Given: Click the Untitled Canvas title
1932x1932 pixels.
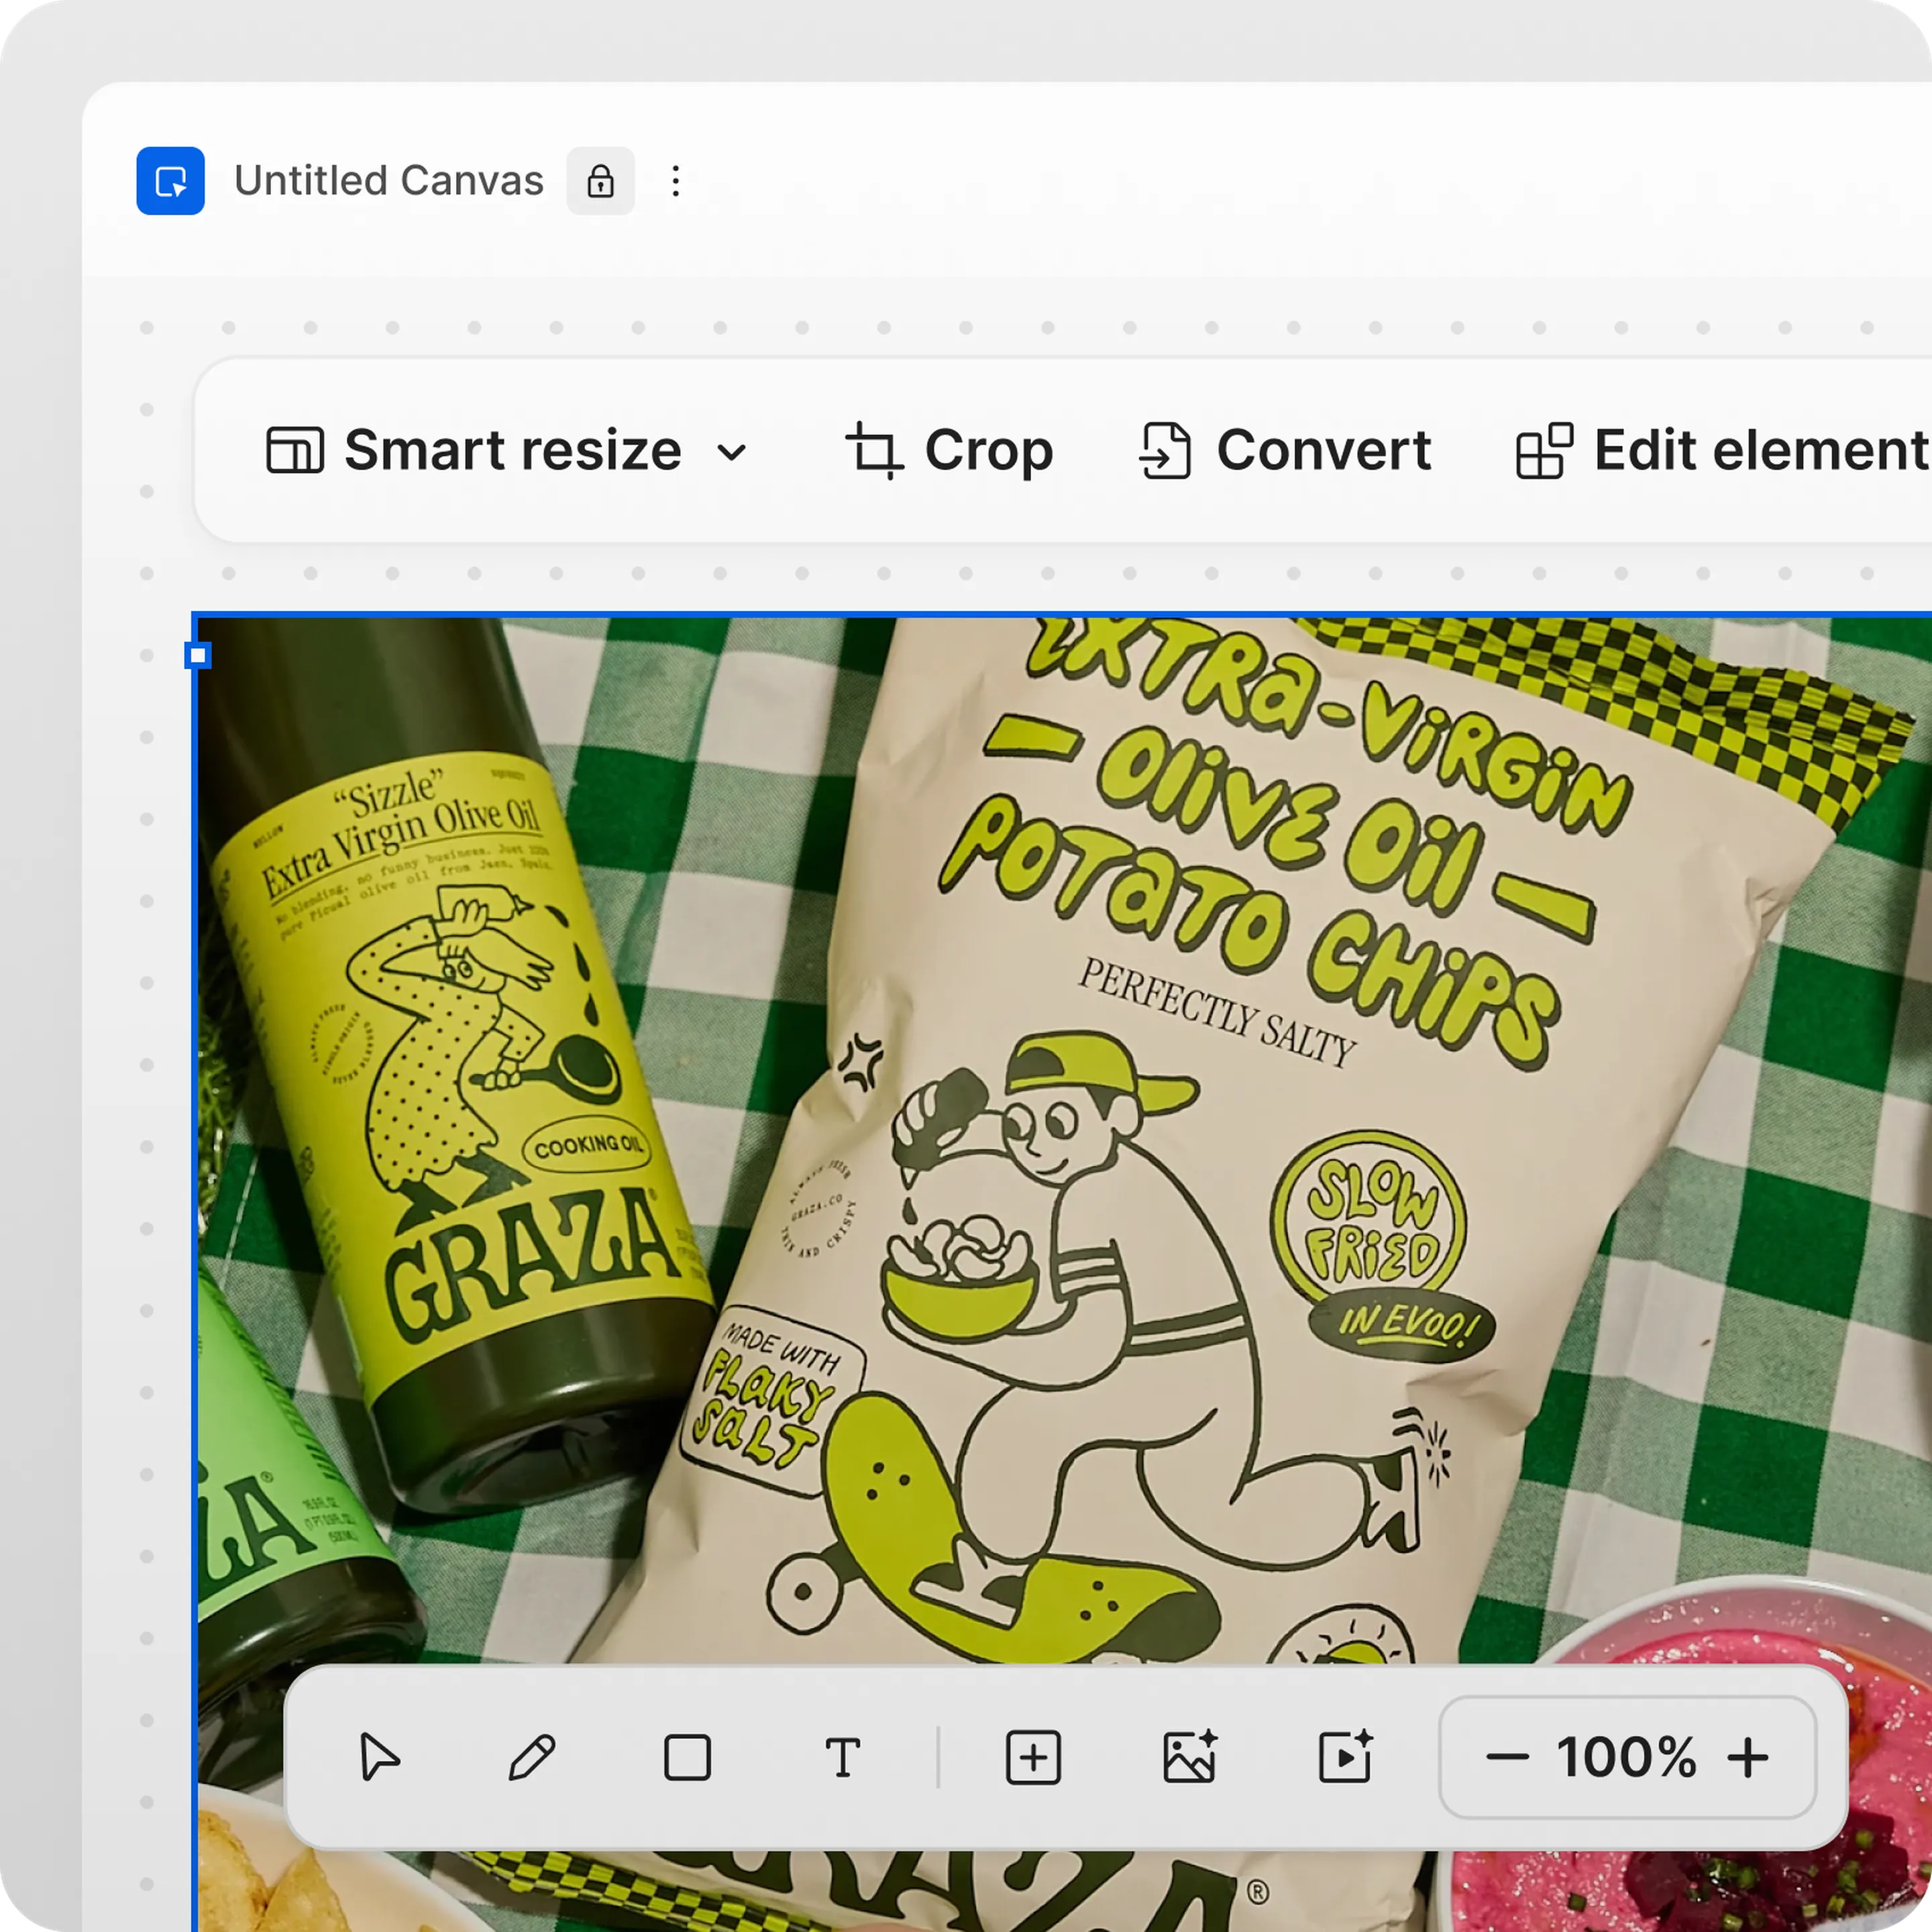Looking at the screenshot, I should (388, 181).
